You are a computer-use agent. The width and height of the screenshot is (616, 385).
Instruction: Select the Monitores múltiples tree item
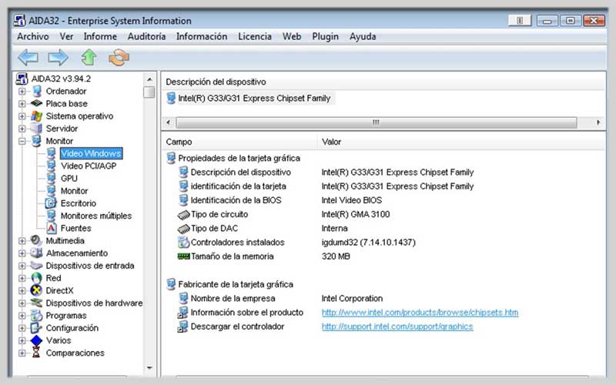click(96, 216)
